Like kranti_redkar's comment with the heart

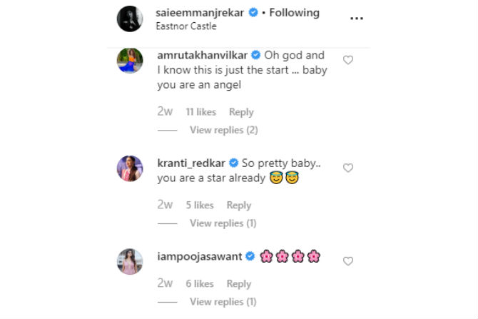(x=348, y=168)
